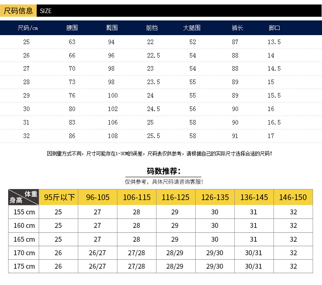Click the 码数推荐 heading
Image resolution: width=322 pixels, height=285 pixels.
164,171
